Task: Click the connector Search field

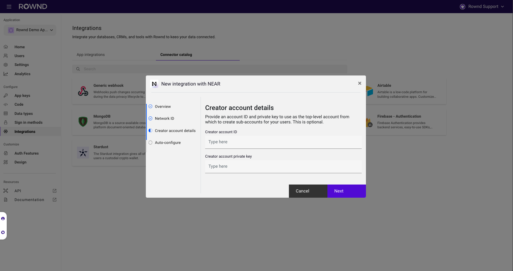Action: 210,69
